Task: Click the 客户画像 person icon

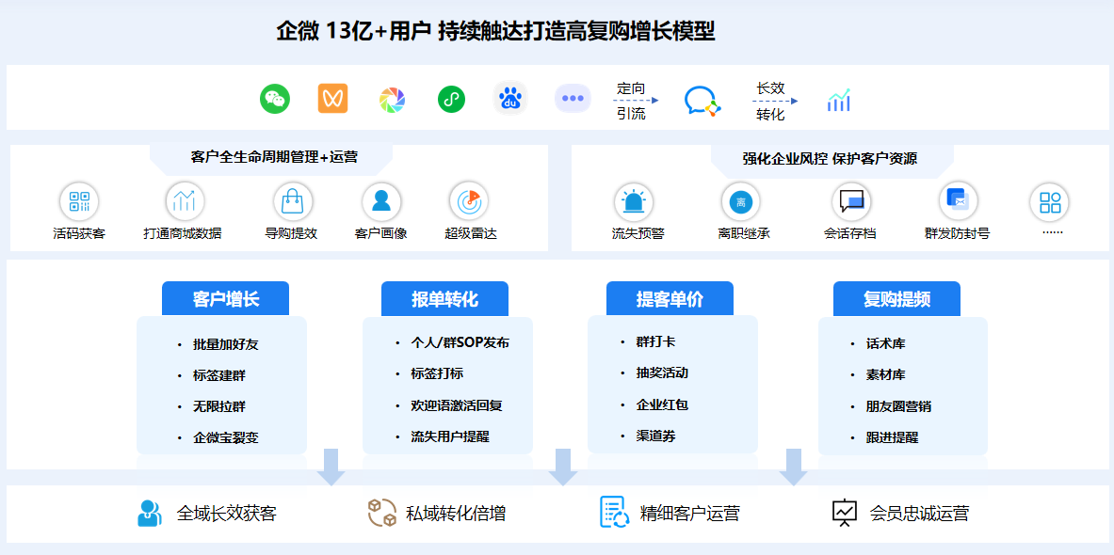Action: point(380,202)
